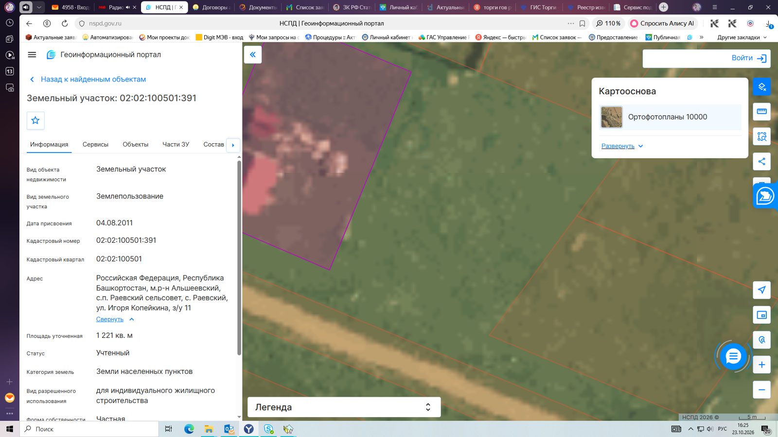
Task: Toggle the picture-in-picture map overview button
Action: [761, 315]
